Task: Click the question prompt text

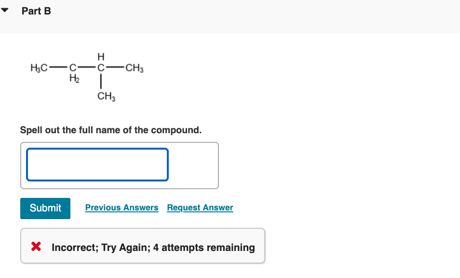Action: click(110, 130)
